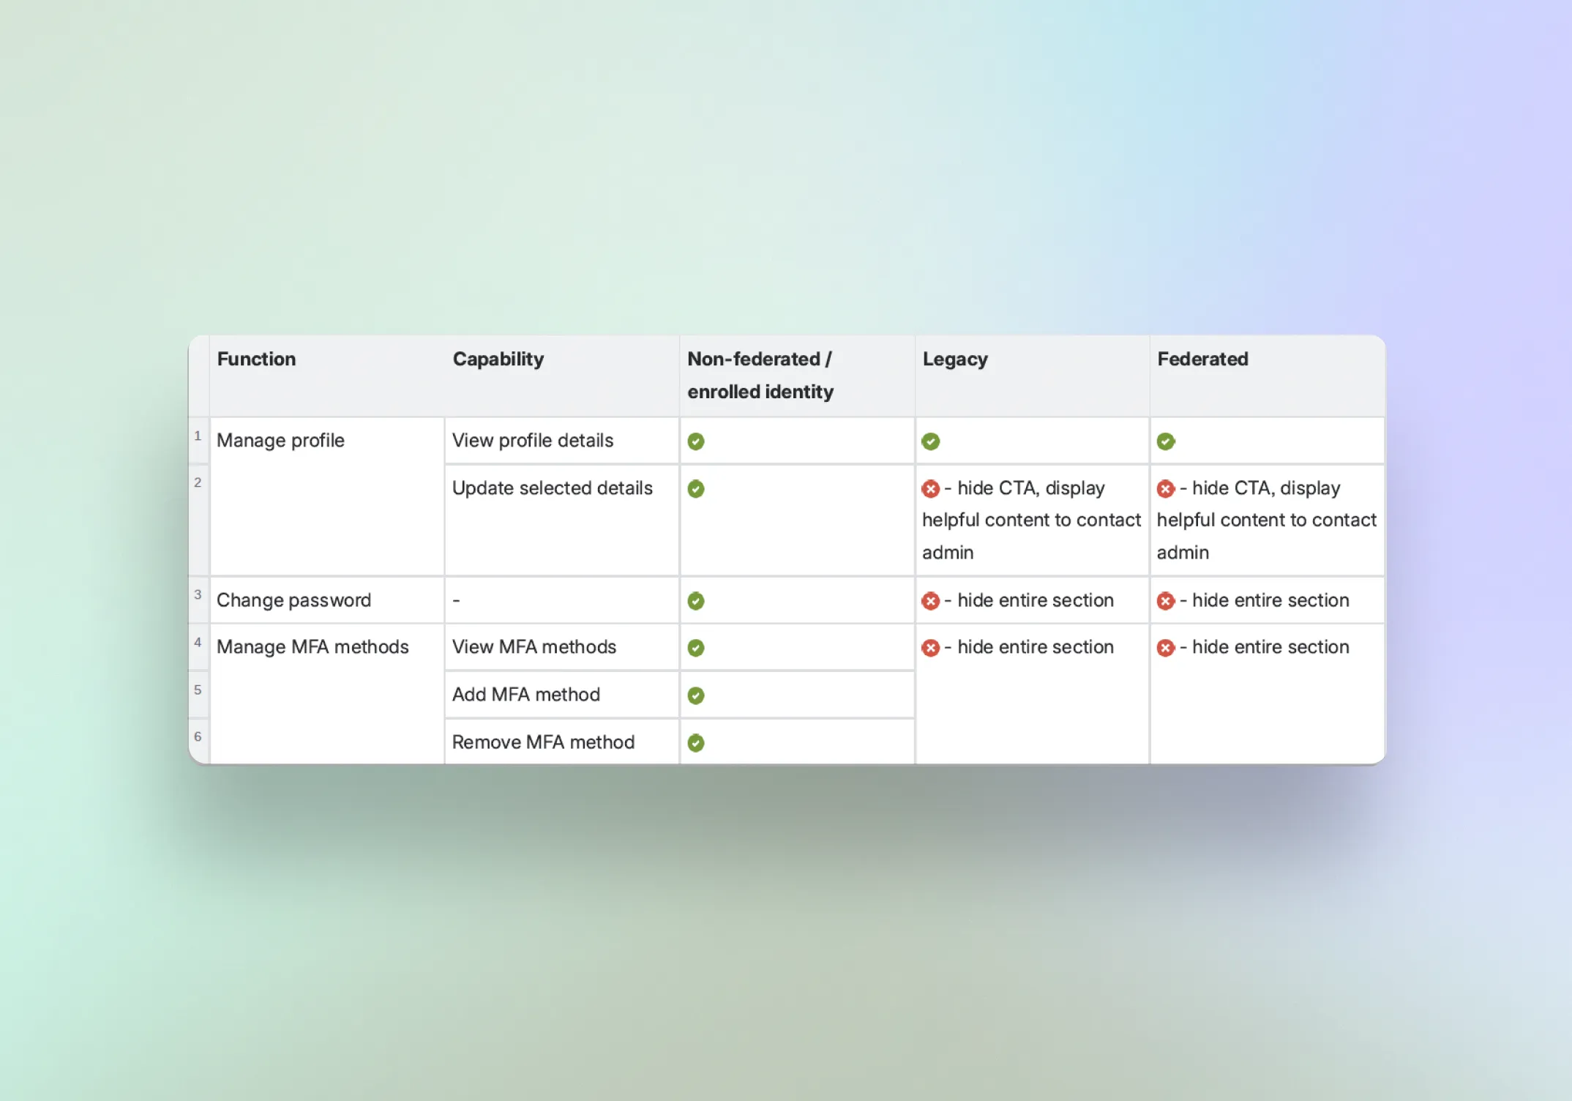Viewport: 1572px width, 1101px height.
Task: Select the Capability column header
Action: pyautogui.click(x=498, y=359)
